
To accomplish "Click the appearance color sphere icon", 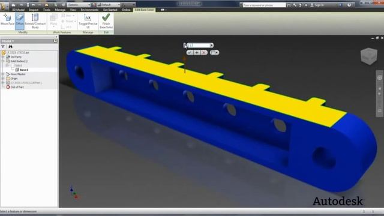I will click(94, 5).
